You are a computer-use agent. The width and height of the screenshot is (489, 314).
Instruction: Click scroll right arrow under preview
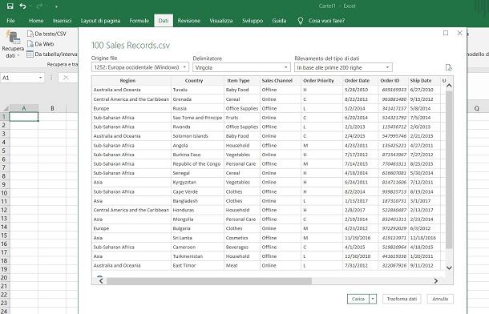[435, 281]
